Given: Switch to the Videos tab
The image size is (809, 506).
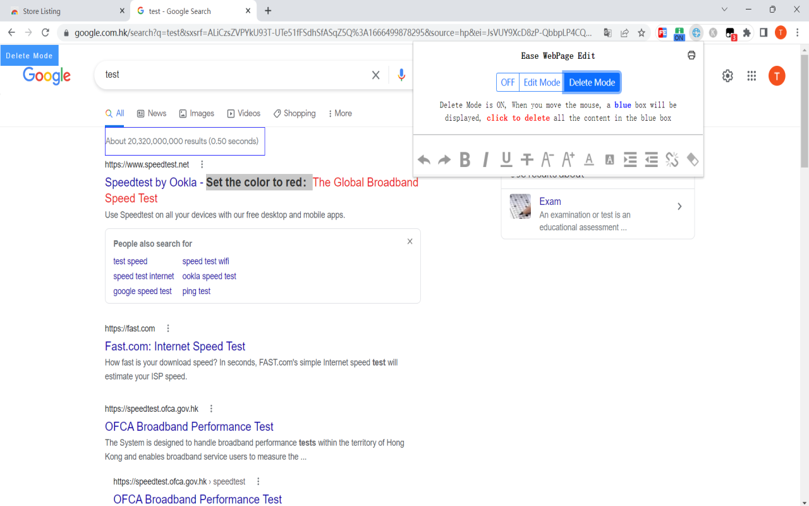Looking at the screenshot, I should [244, 113].
